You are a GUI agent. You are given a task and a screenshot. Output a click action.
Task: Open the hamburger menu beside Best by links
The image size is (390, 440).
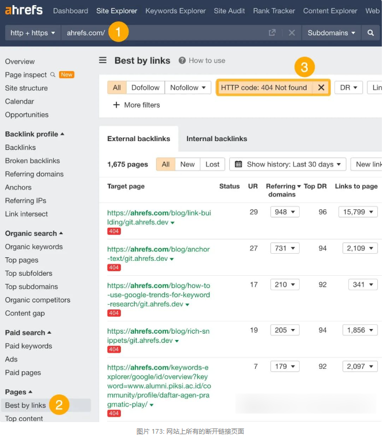point(103,60)
